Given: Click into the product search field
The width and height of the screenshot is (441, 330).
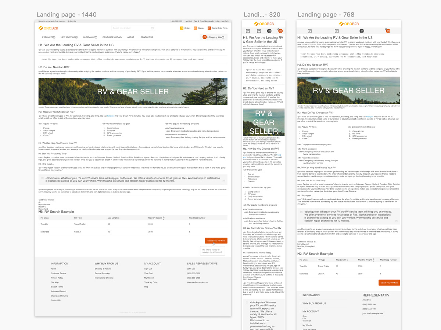Looking at the screenshot, I should coord(130,28).
